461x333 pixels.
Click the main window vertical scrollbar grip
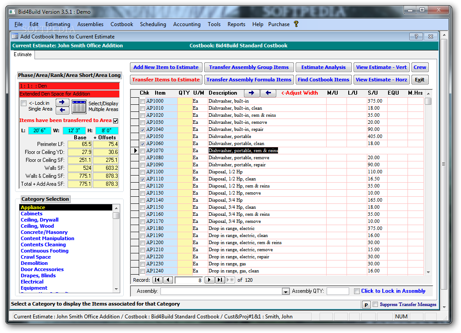pos(444,164)
